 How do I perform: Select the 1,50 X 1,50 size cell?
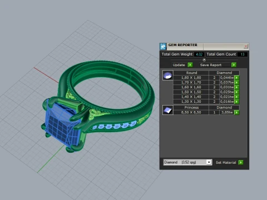pos(191,92)
